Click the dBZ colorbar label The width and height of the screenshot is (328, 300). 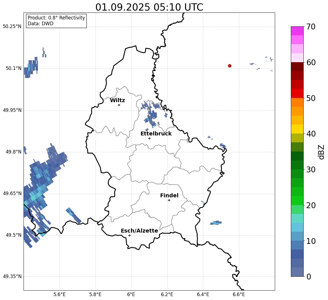pyautogui.click(x=321, y=152)
